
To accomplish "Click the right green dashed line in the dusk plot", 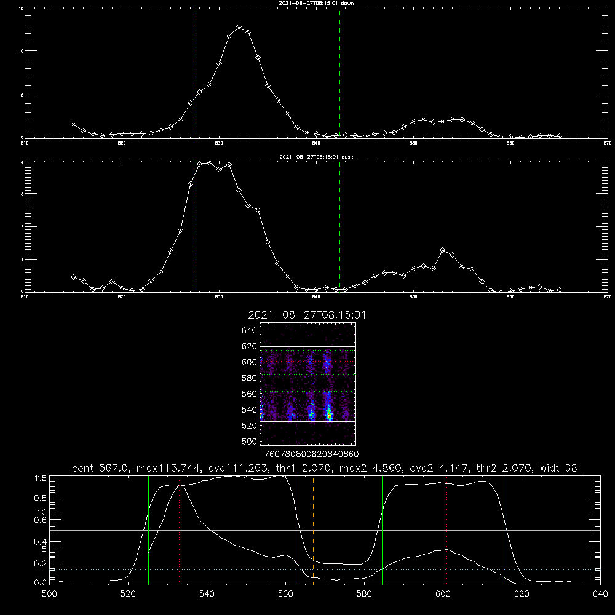I will (x=339, y=228).
